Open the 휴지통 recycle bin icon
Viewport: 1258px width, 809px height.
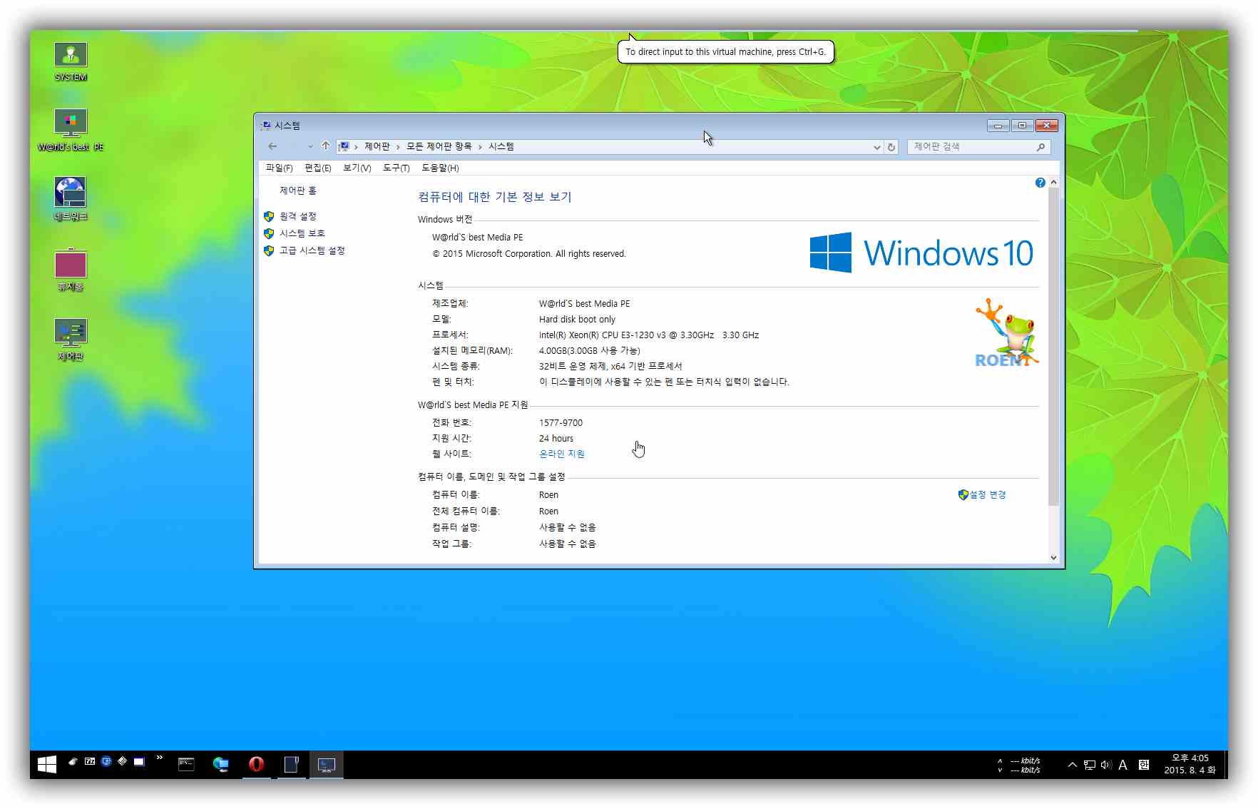coord(71,270)
